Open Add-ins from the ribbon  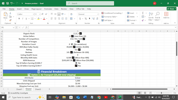166,15
